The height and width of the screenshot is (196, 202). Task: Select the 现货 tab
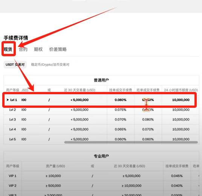[x=8, y=49]
